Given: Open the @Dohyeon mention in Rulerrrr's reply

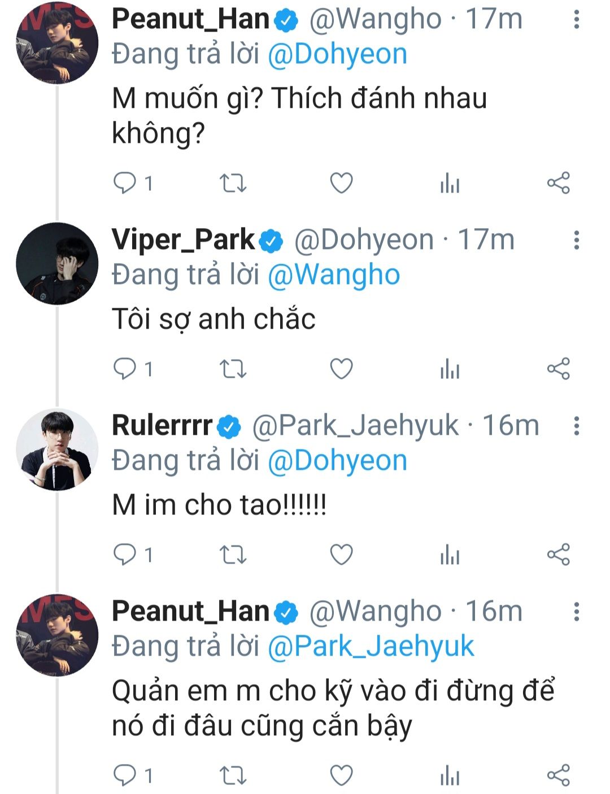Looking at the screenshot, I should coord(337,461).
